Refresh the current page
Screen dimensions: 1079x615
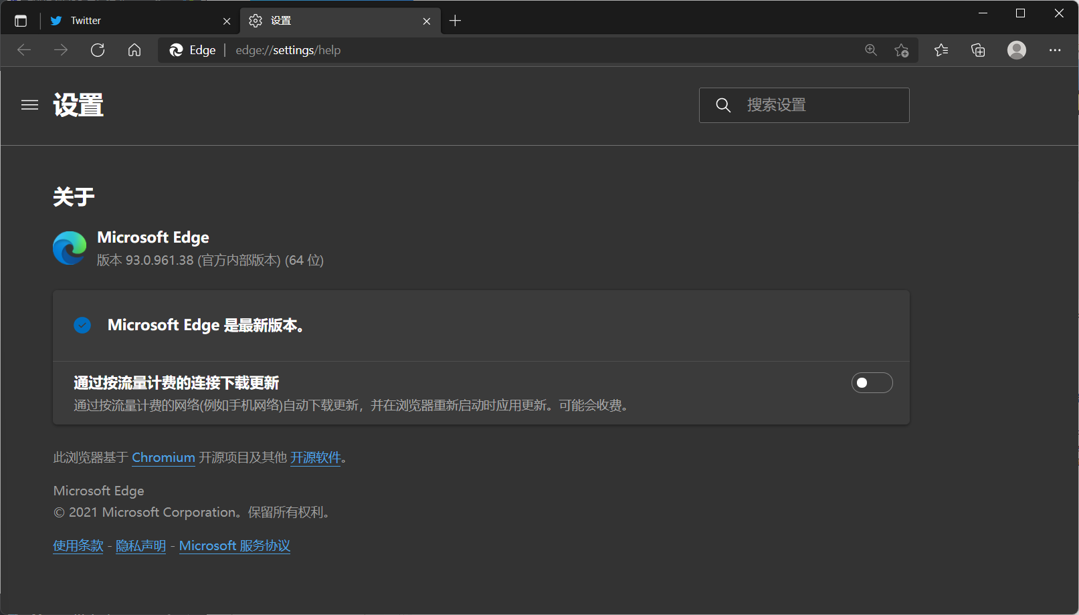pyautogui.click(x=98, y=50)
